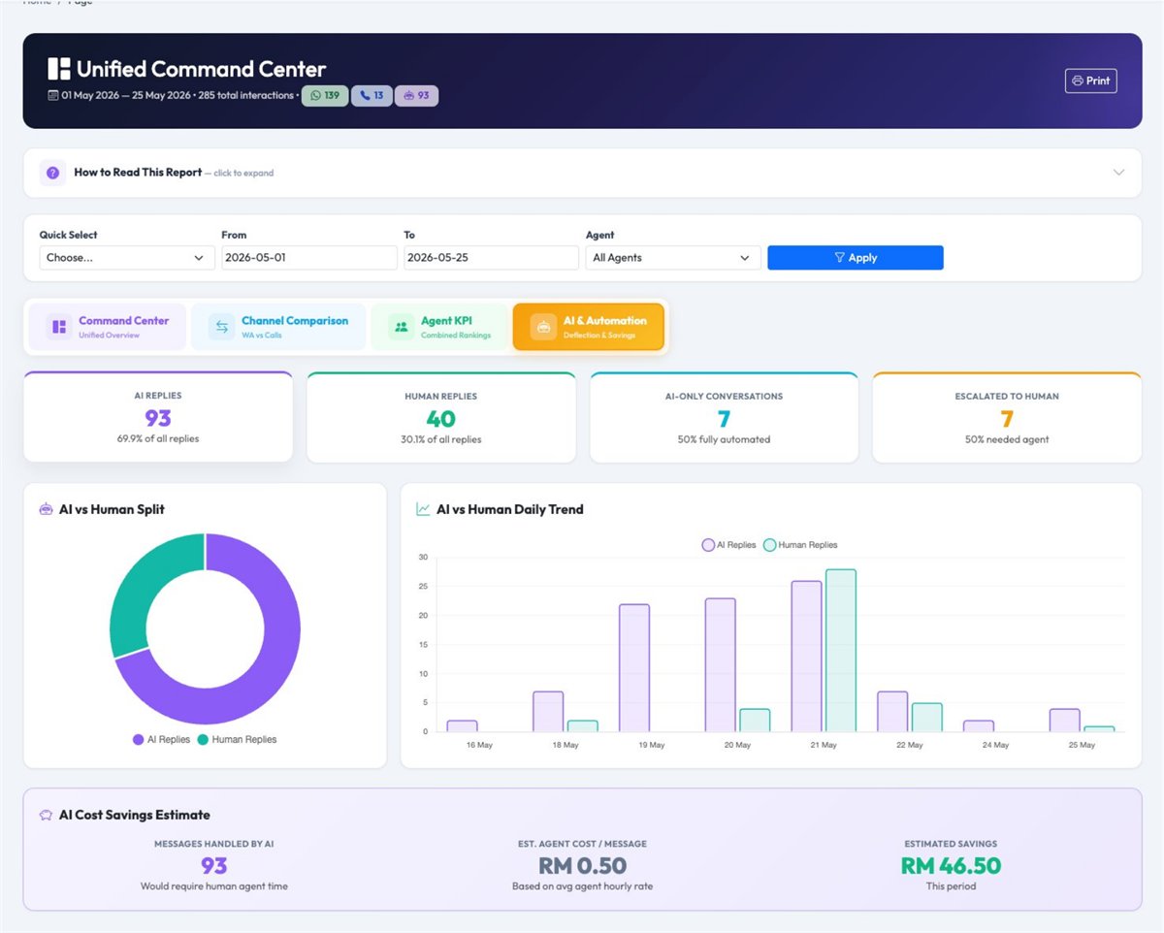
Task: Click the Channel Comparison arrows icon
Action: tap(221, 327)
